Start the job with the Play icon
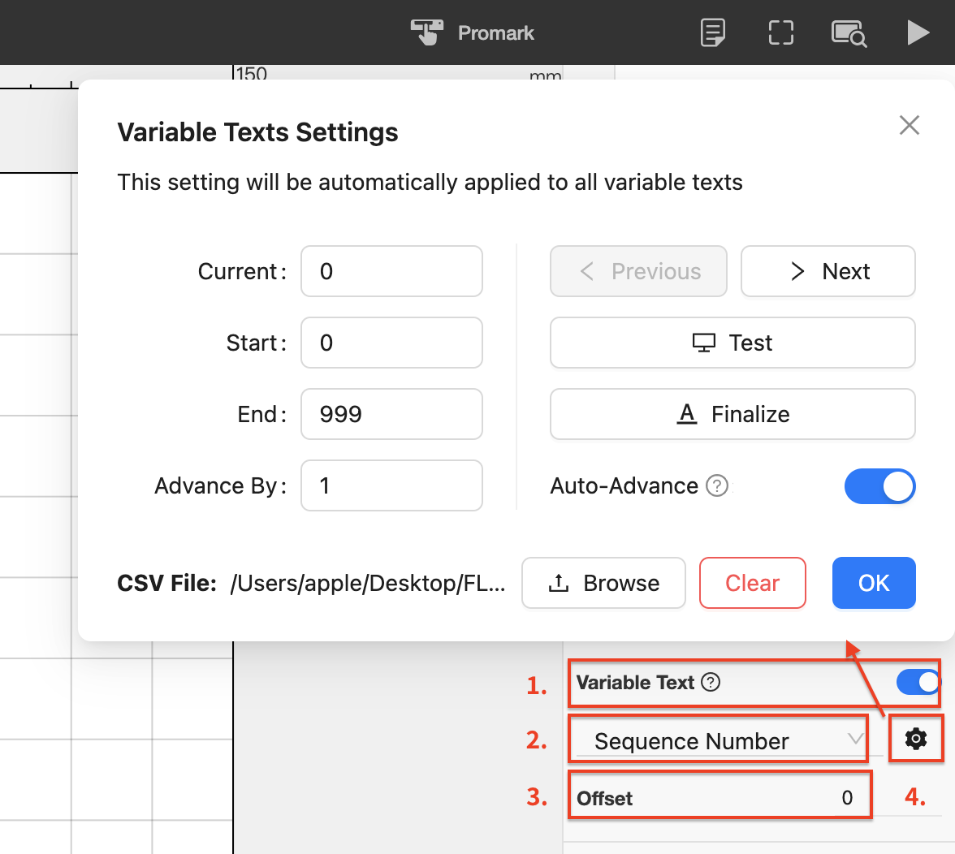 [918, 32]
